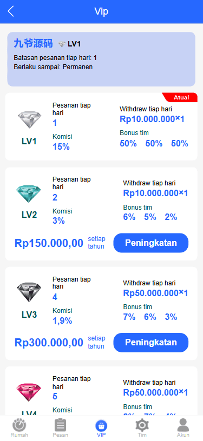Tap the 九爷源码 username
The height and width of the screenshot is (441, 203).
coord(33,44)
